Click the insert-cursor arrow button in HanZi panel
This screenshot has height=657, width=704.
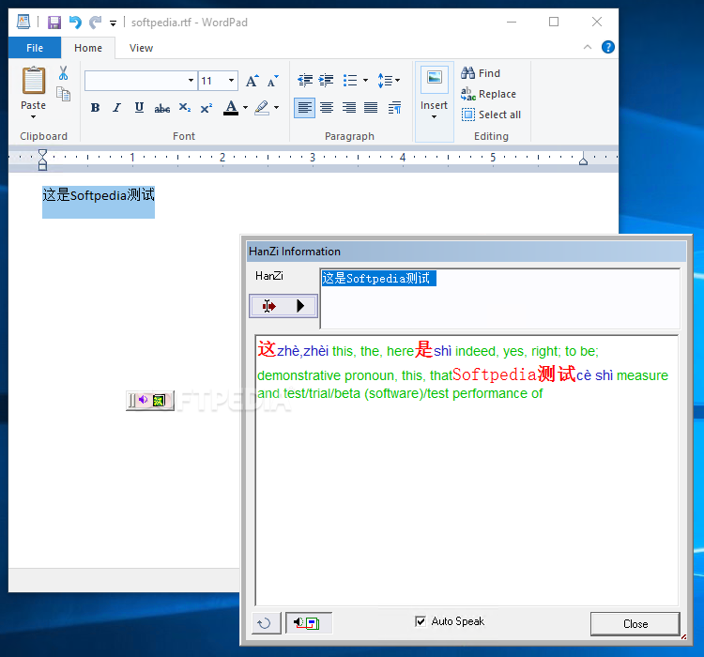click(269, 306)
